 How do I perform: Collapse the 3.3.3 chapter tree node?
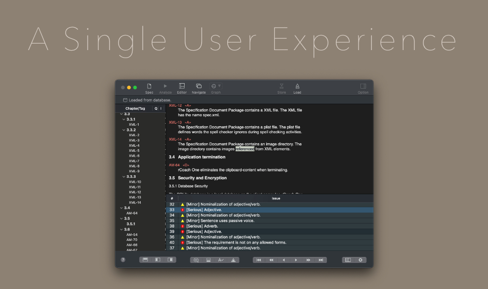click(124, 176)
